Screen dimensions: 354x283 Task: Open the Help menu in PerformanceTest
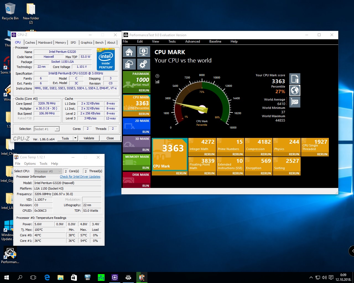234,41
